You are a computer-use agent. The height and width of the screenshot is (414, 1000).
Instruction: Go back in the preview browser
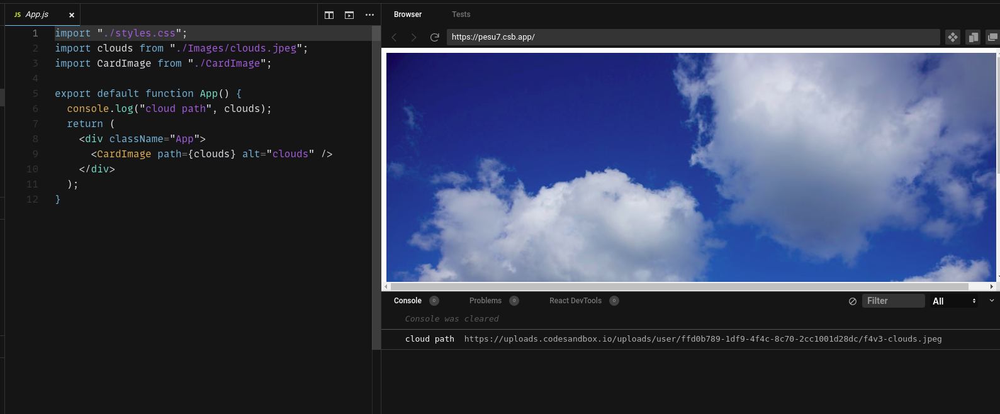click(394, 37)
